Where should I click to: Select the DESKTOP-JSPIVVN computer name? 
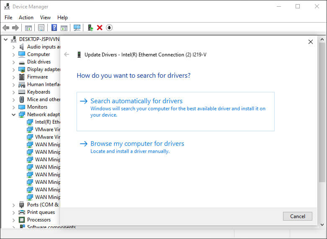[39, 39]
